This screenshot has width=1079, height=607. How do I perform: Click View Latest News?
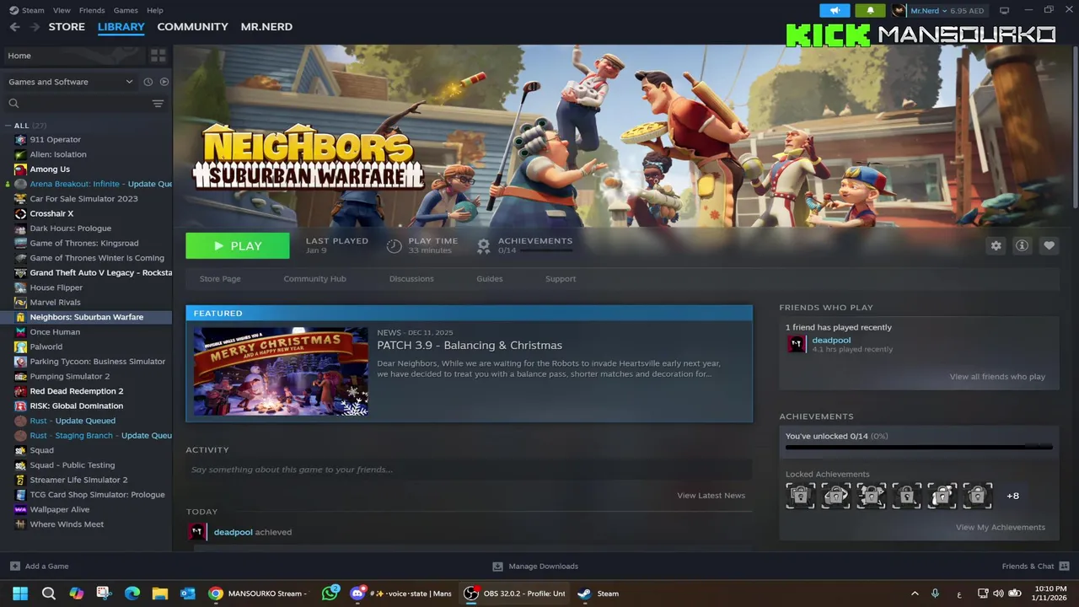coord(711,496)
